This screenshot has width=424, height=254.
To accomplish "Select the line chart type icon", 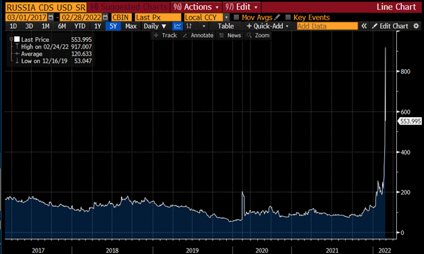I will [x=178, y=26].
